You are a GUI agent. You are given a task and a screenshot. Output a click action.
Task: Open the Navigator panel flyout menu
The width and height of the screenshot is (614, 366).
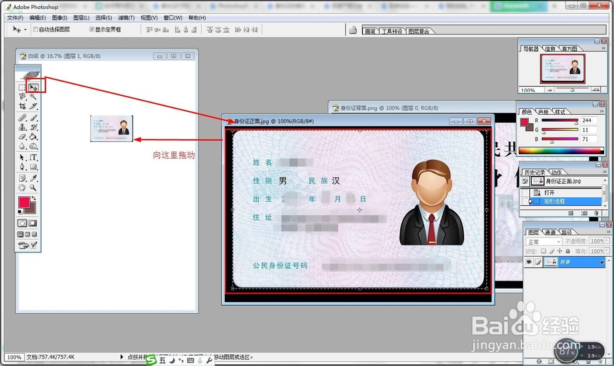[x=604, y=48]
